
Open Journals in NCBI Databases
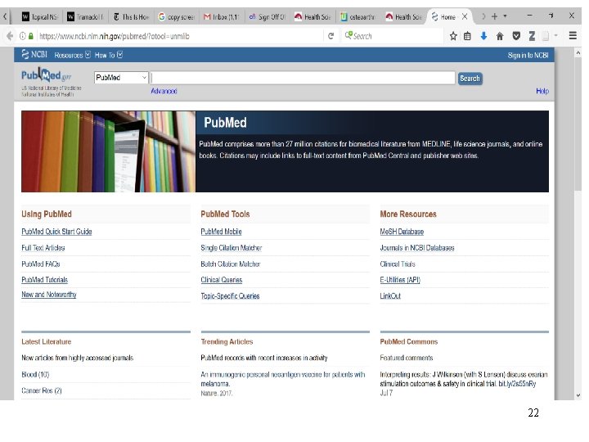tap(417, 248)
